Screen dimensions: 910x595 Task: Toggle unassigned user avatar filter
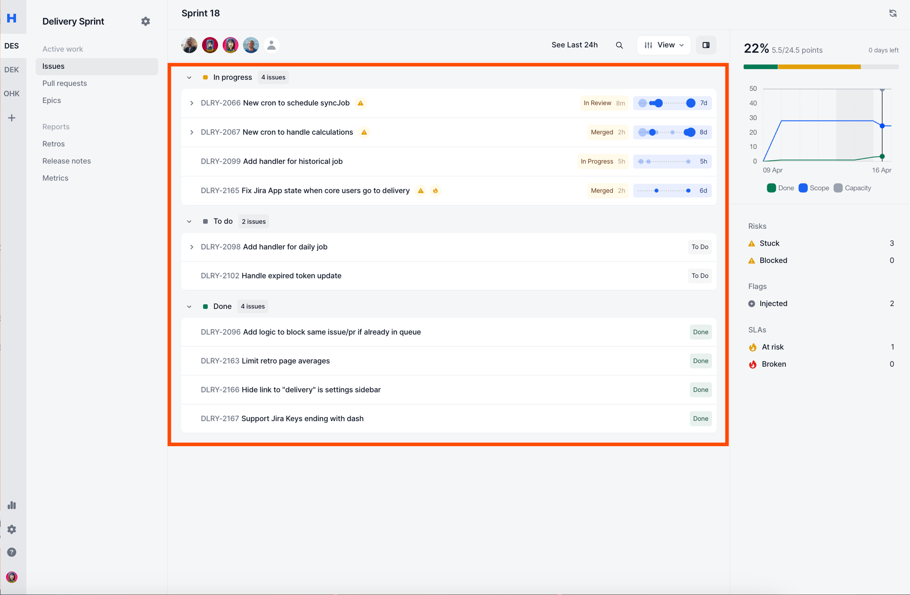coord(271,45)
